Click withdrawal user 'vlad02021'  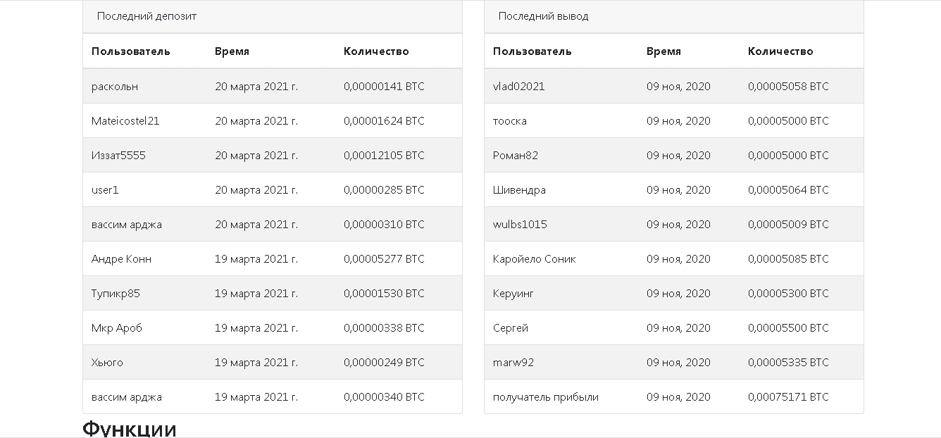[x=518, y=87]
